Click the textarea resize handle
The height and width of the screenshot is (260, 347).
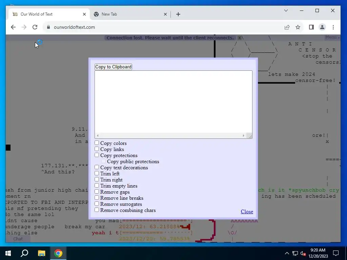click(x=250, y=136)
